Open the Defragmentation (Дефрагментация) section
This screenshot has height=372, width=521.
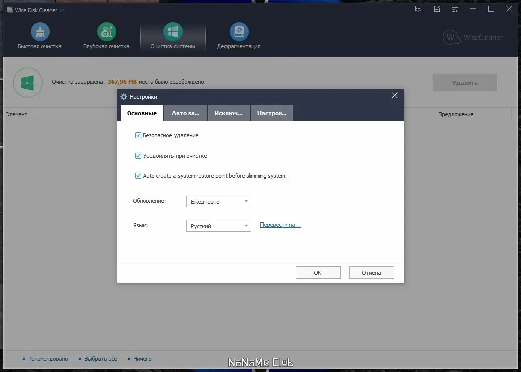point(239,36)
